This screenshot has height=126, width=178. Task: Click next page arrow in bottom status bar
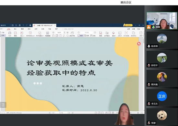coord(69,113)
